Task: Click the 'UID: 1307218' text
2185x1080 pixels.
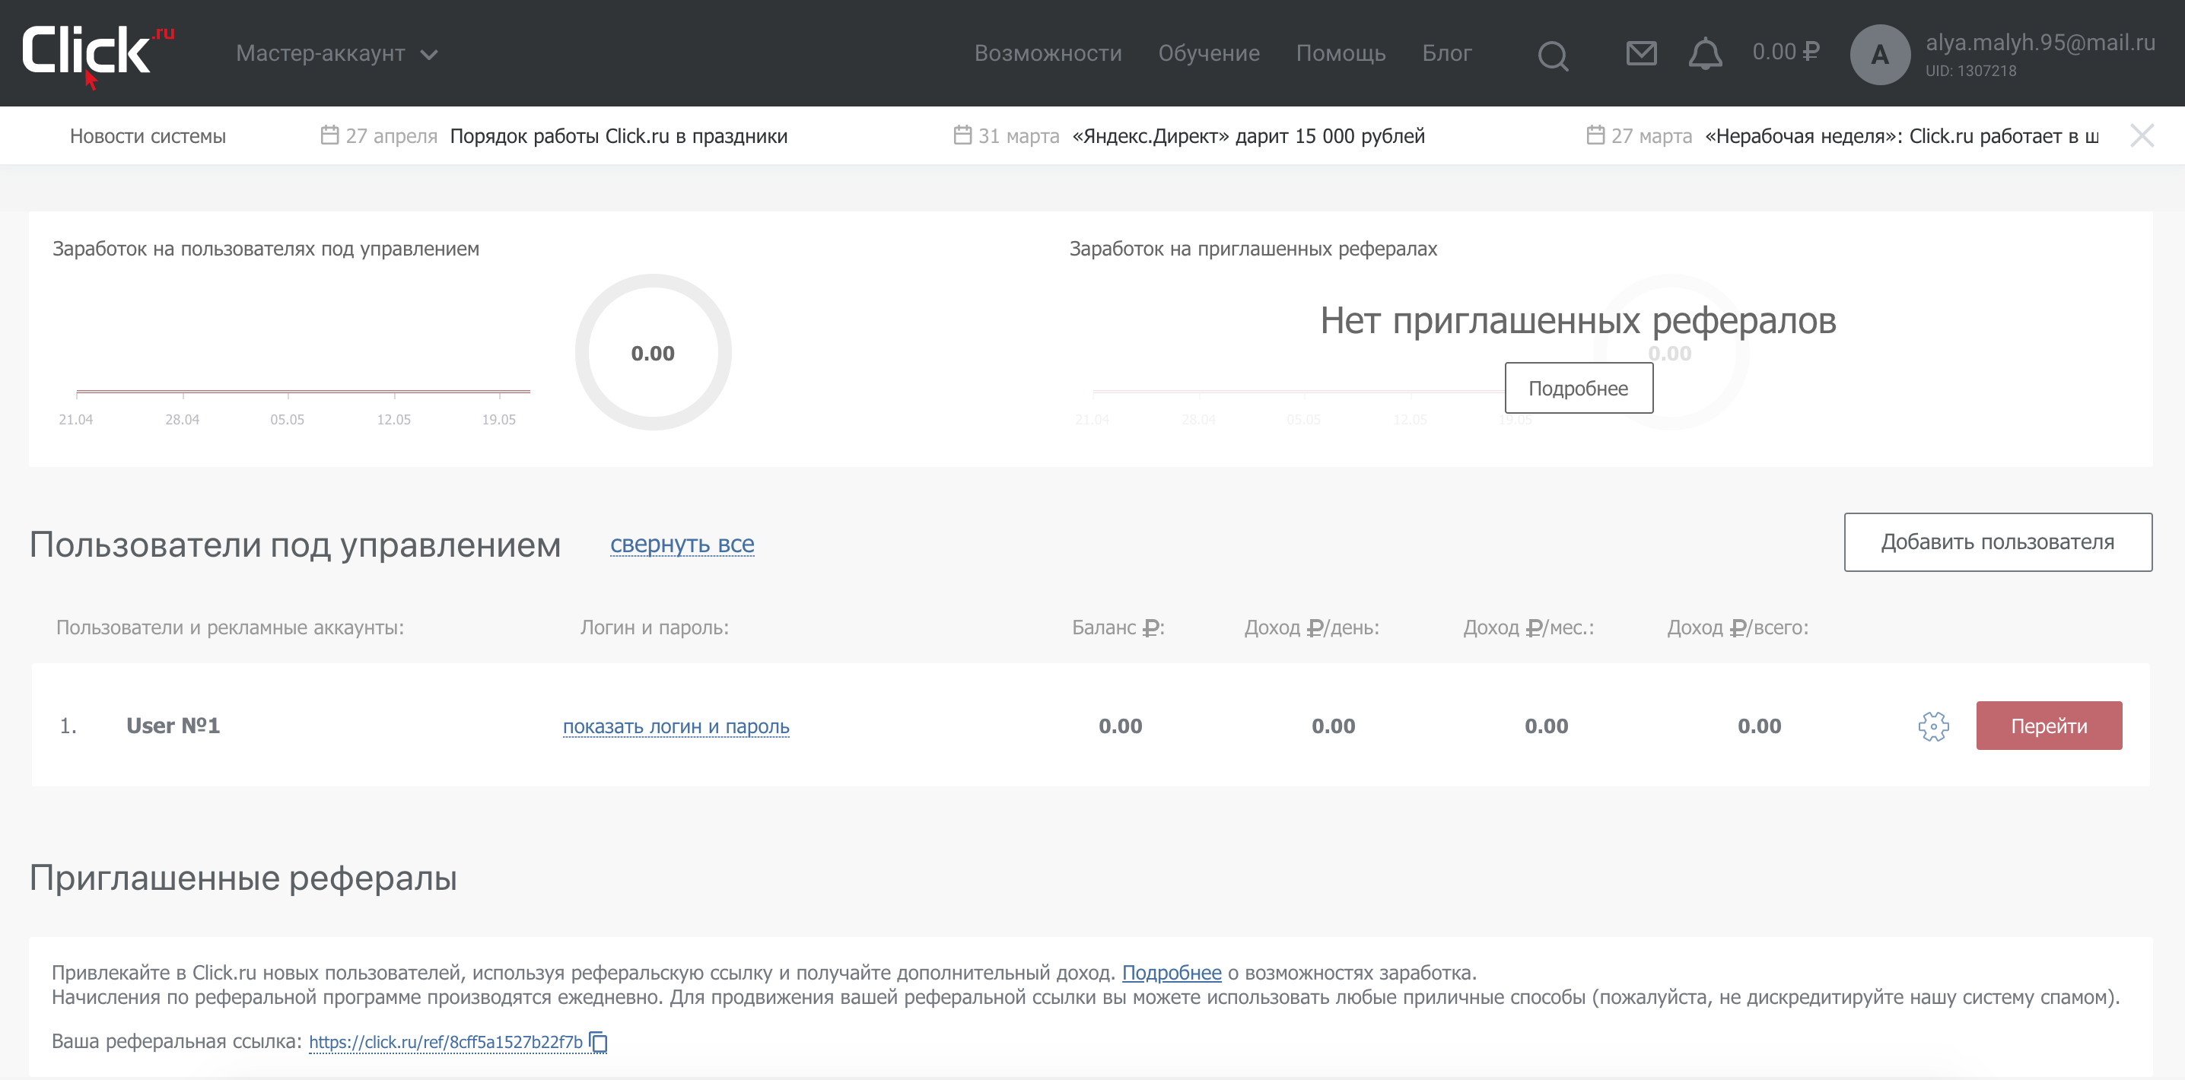Action: pyautogui.click(x=1970, y=71)
